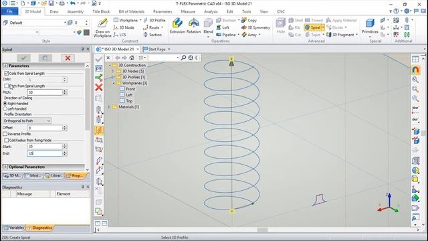Image resolution: width=428 pixels, height=241 pixels.
Task: Open the Bill of Materials tab
Action: coord(131,11)
